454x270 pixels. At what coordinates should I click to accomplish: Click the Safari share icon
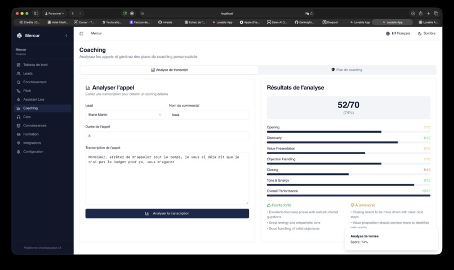point(421,13)
